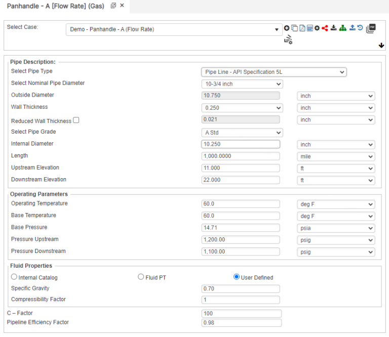Image resolution: width=389 pixels, height=337 pixels.
Task: Click the green hierarchy tree icon
Action: (x=343, y=28)
